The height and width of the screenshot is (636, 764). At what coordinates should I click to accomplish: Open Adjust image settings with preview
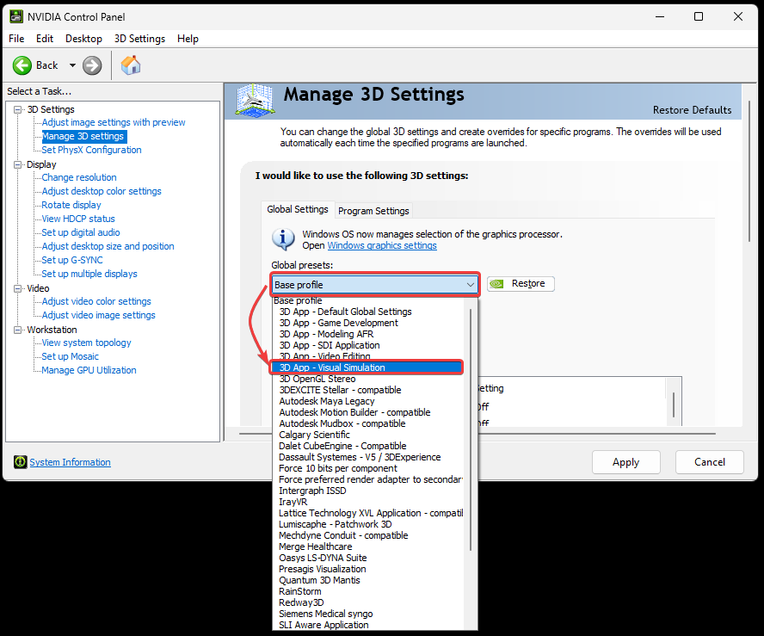(x=114, y=122)
